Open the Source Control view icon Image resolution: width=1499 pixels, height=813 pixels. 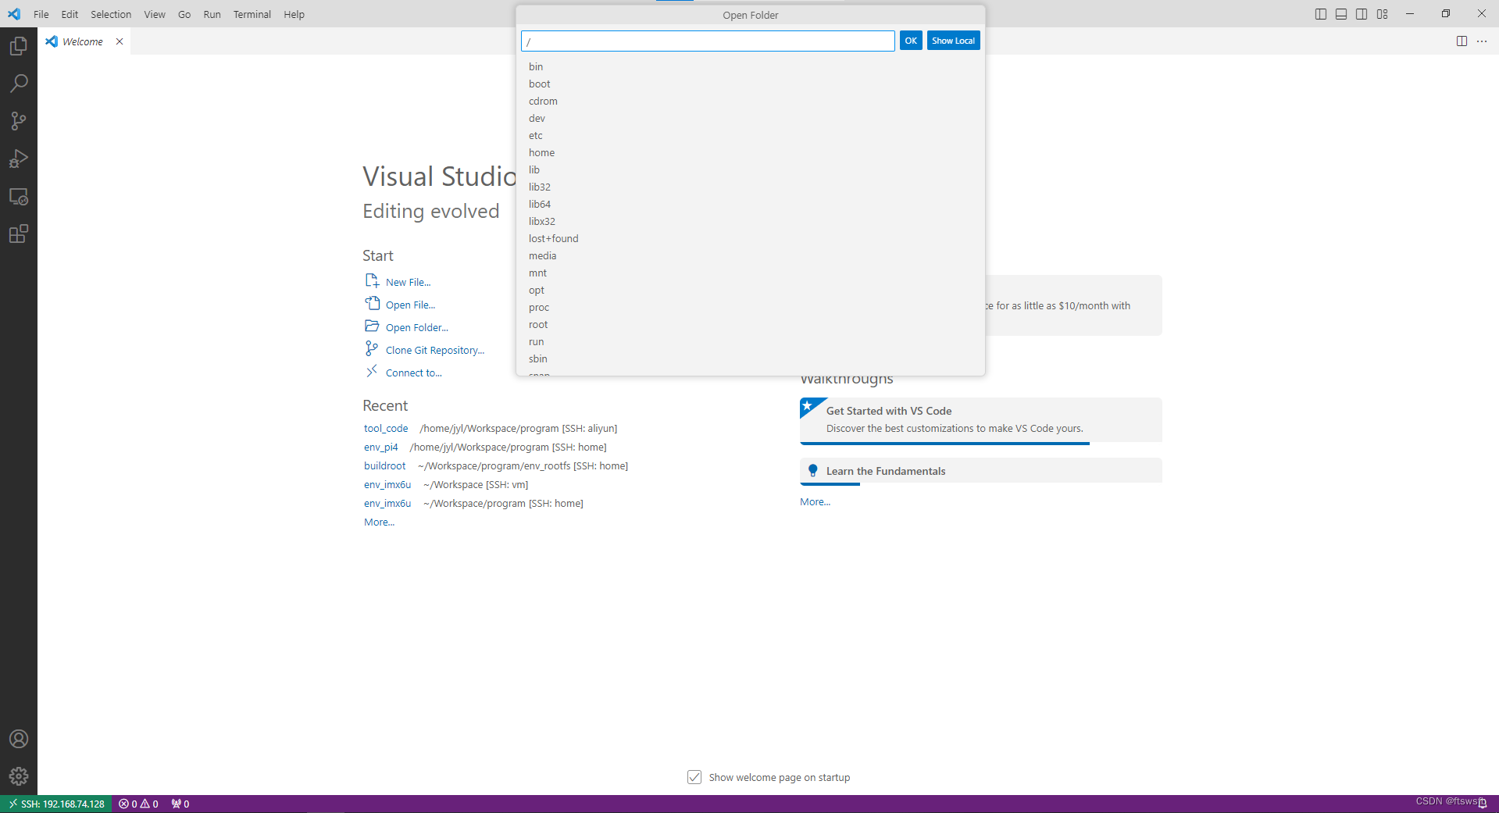[x=19, y=121]
